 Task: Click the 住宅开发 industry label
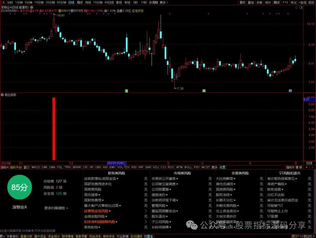(138, 11)
